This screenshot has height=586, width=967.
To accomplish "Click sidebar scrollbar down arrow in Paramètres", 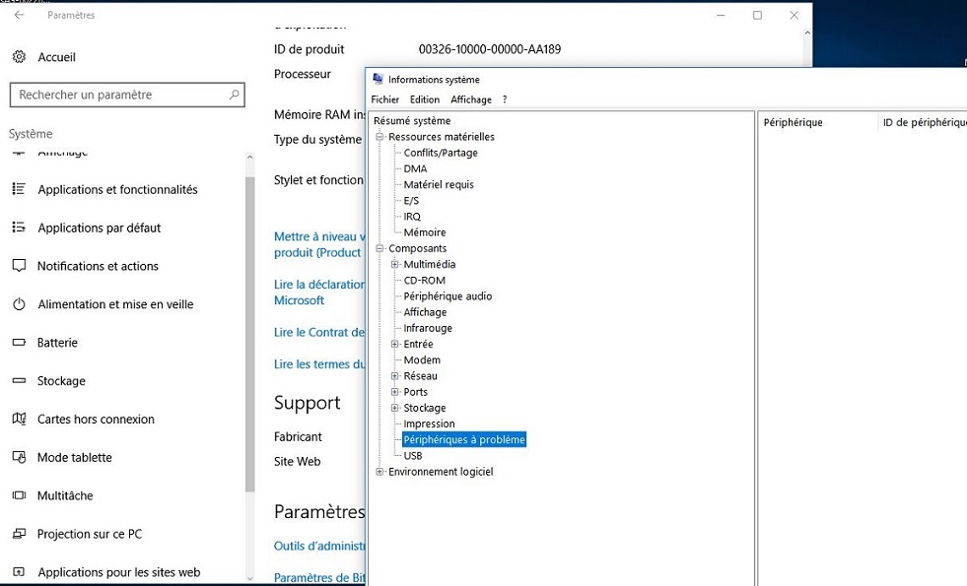I will coord(249,578).
